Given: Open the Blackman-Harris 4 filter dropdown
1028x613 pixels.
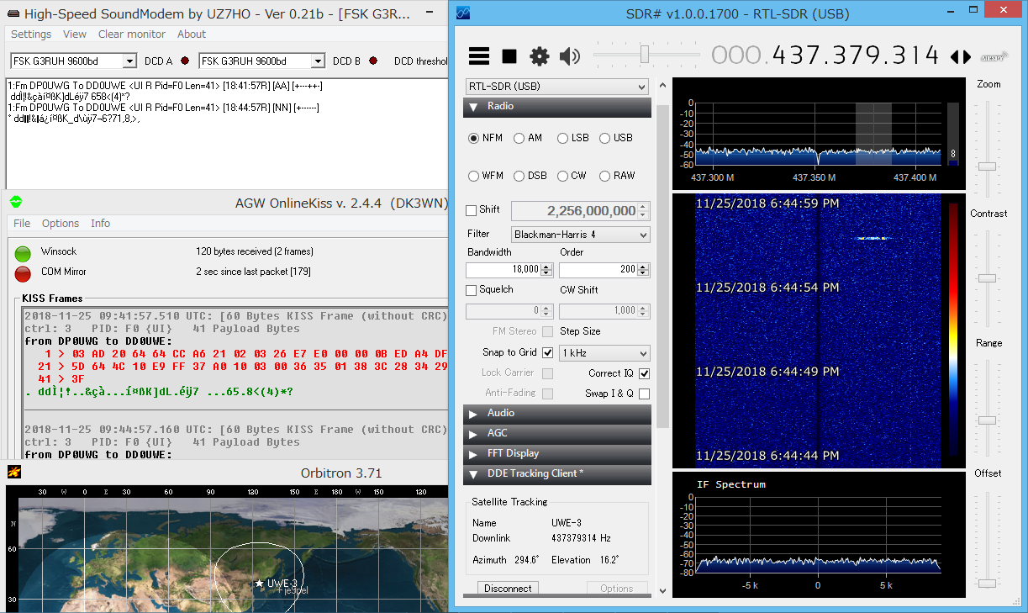Looking at the screenshot, I should coord(580,235).
